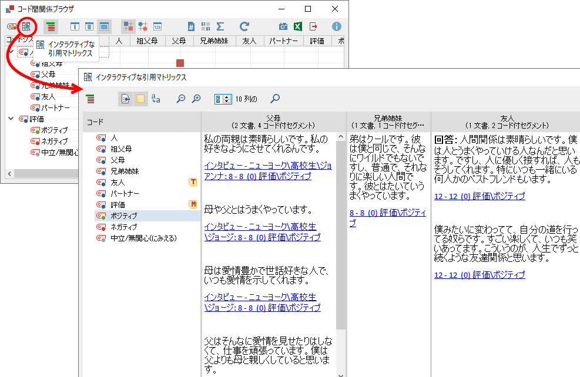The image size is (580, 377).
Task: Select 父母 in the matrix code list
Action: tap(118, 160)
